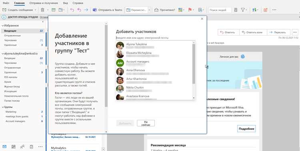This screenshot has width=300, height=151.
Task: Collapse the Избранное section
Action: (x=3, y=26)
